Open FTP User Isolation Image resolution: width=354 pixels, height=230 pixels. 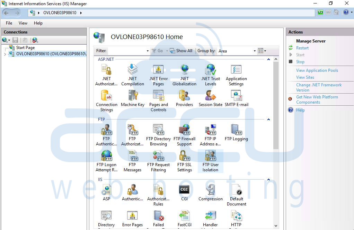point(210,161)
